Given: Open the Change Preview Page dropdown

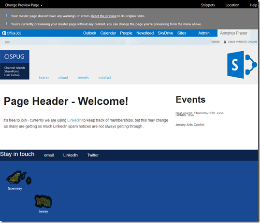Looking at the screenshot, I should (23, 5).
